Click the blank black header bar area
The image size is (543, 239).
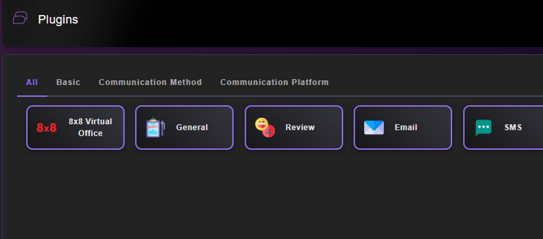coord(312,21)
